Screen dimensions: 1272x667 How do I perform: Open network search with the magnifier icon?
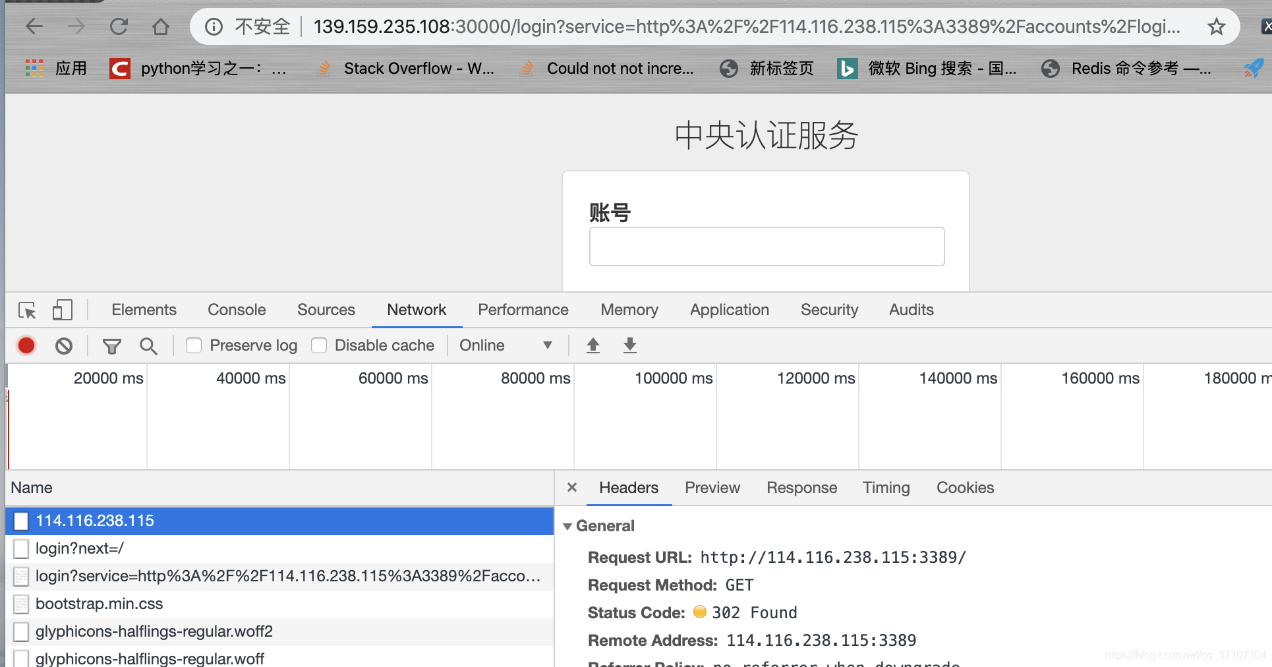coord(148,345)
